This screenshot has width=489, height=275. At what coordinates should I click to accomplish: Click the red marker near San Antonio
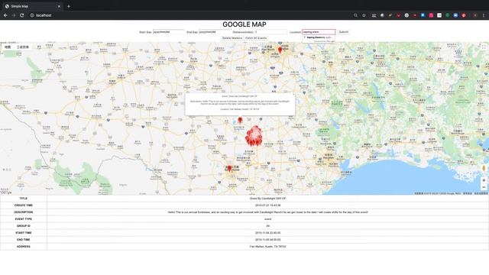click(229, 169)
